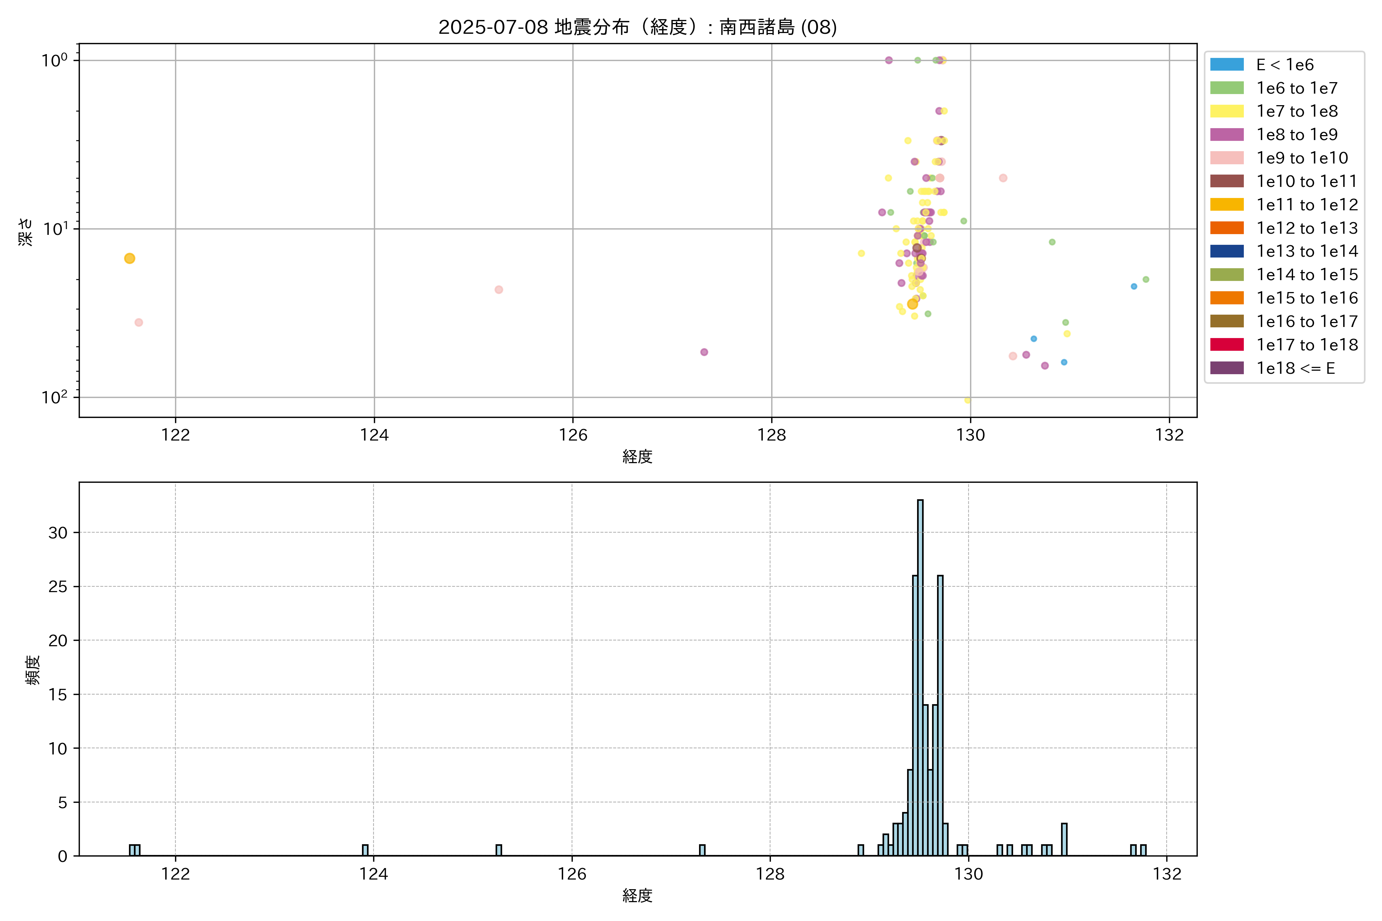This screenshot has width=1382, height=921.
Task: Click the purple scatter point near longitude 127.3
Action: coord(704,352)
